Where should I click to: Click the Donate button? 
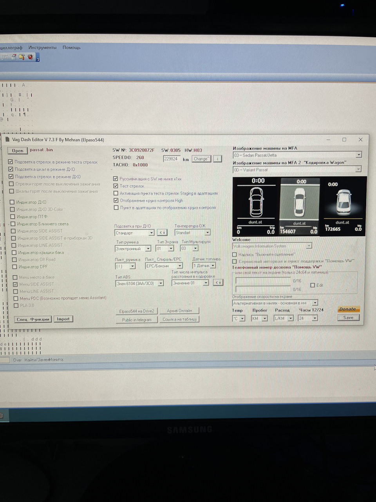tap(348, 309)
